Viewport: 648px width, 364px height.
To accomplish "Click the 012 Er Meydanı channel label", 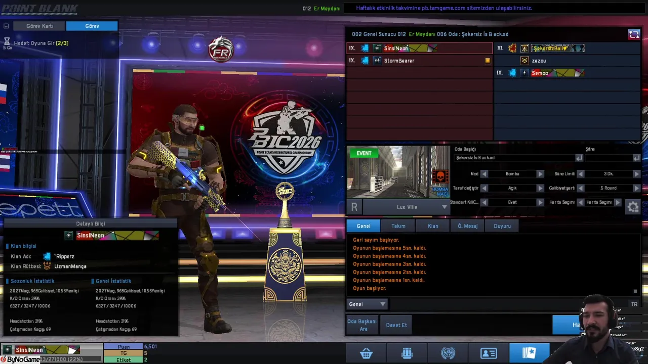I will [321, 9].
